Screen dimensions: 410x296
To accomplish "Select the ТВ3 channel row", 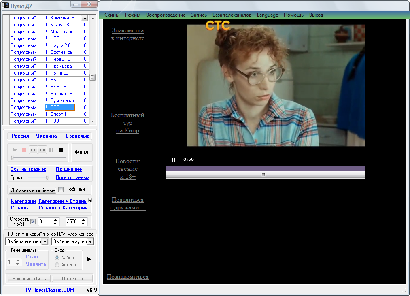I will (x=49, y=121).
